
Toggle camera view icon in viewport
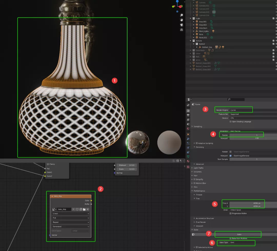(x=181, y=25)
